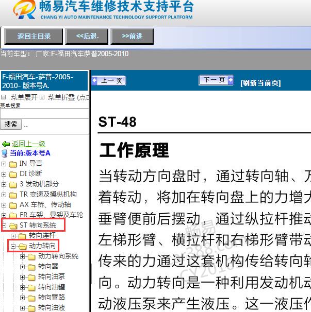
Task: Expand the 转向油罐 node
Action: click(22, 287)
